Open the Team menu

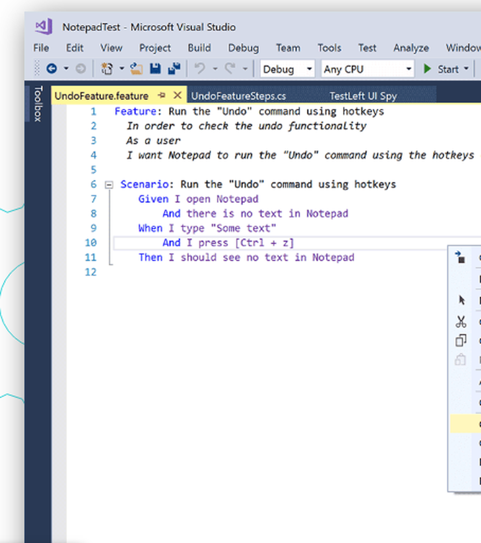pyautogui.click(x=288, y=48)
